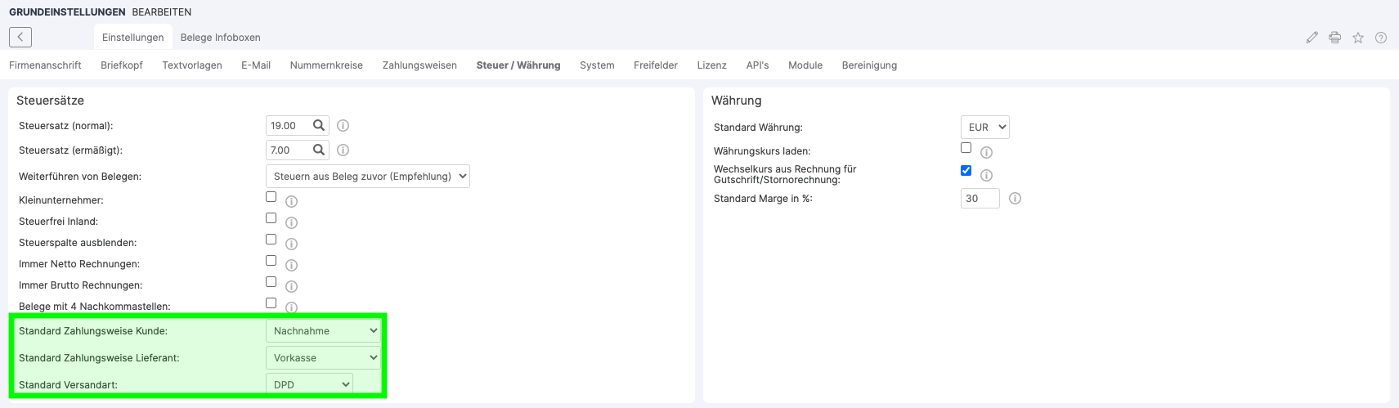Click the Standard Marge input field

(979, 199)
